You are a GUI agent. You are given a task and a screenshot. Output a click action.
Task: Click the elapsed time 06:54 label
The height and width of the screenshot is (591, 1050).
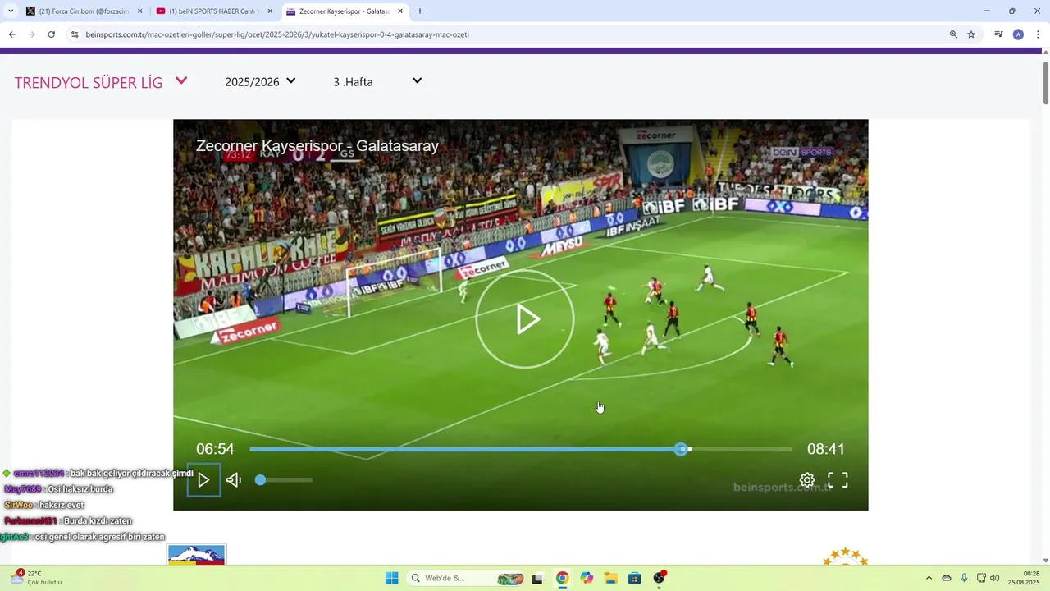pos(215,449)
